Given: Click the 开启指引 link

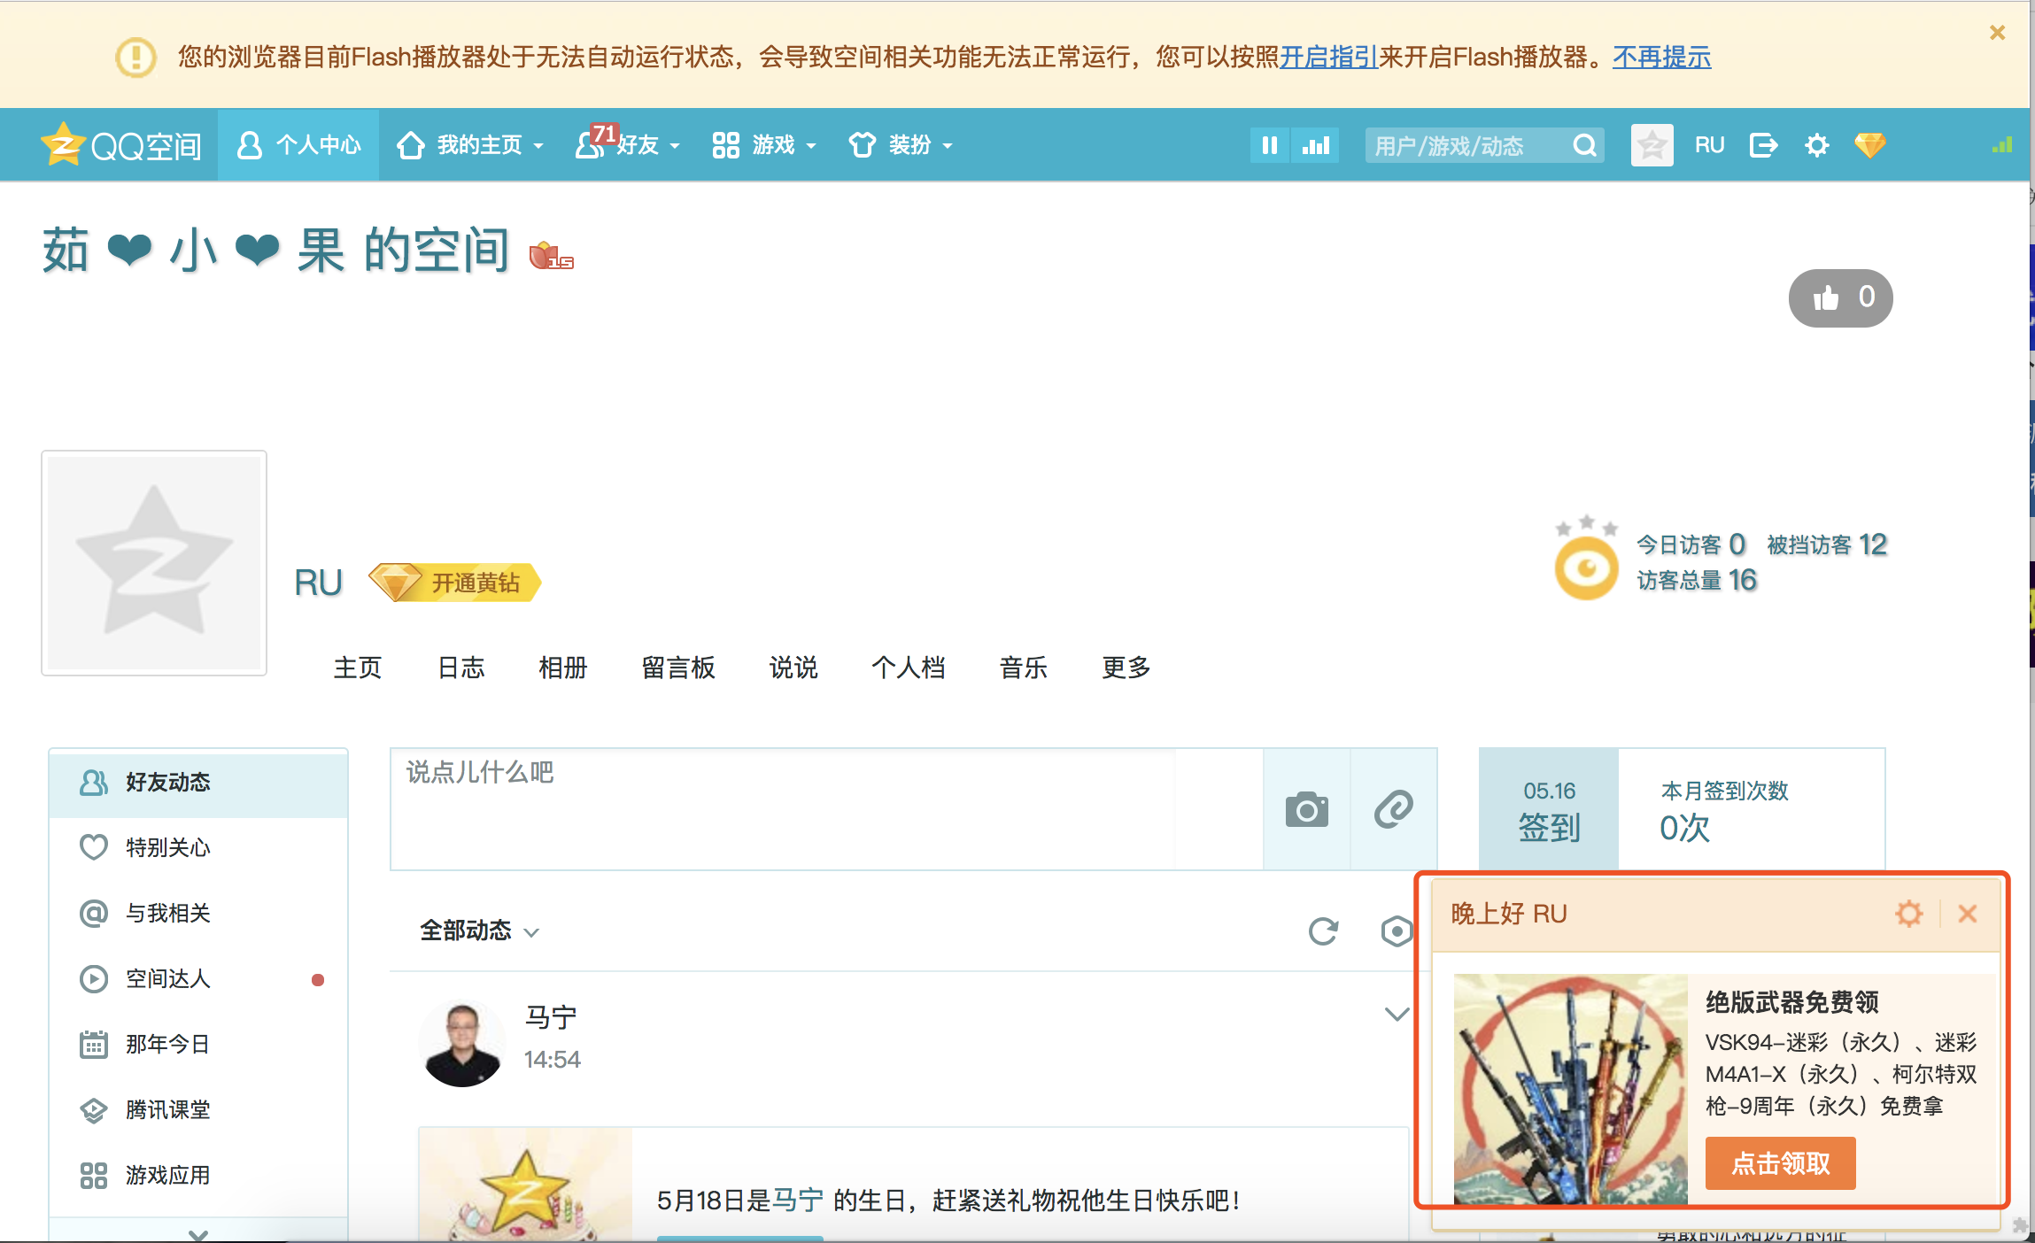Looking at the screenshot, I should click(1328, 58).
